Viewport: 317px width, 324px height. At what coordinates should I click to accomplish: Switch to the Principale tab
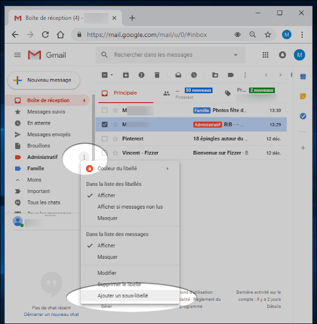click(x=126, y=93)
